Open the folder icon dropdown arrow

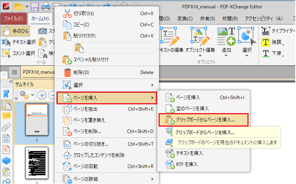27,7
